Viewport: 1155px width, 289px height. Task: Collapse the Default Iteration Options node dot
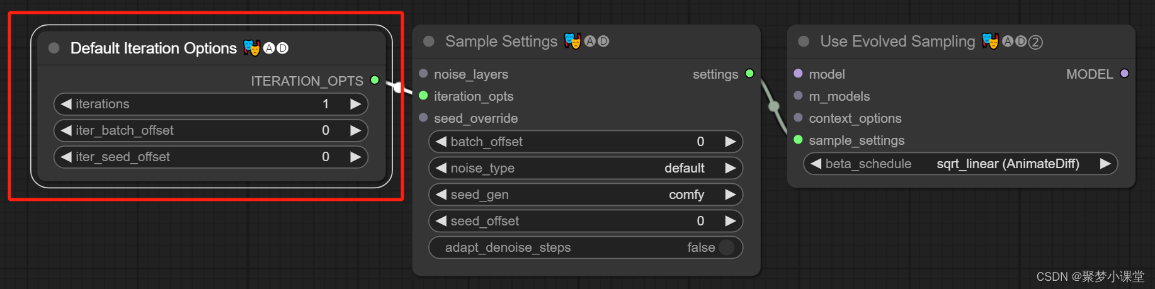(54, 48)
